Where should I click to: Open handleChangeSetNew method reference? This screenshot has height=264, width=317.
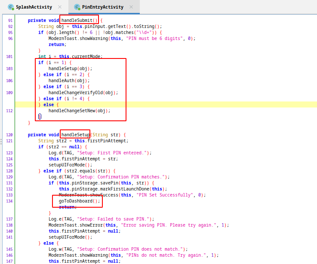[72, 111]
